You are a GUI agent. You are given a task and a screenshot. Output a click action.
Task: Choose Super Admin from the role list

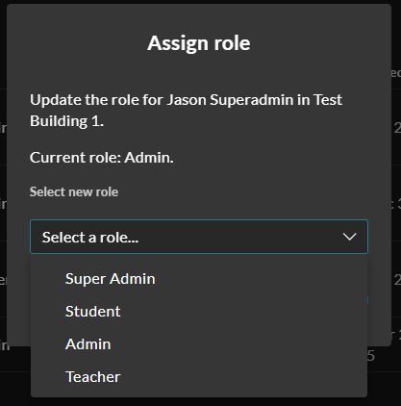199,279
